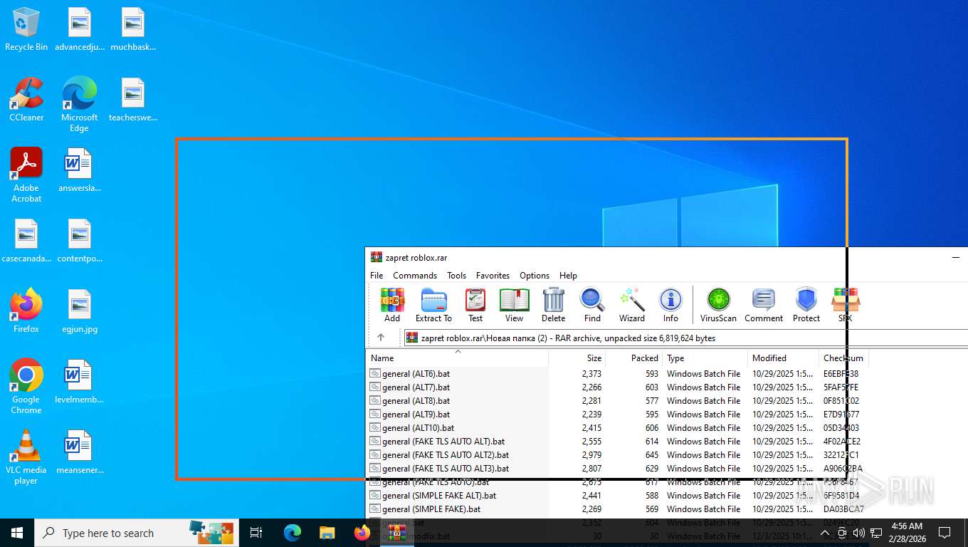
Task: Open the Options menu
Action: (x=535, y=276)
